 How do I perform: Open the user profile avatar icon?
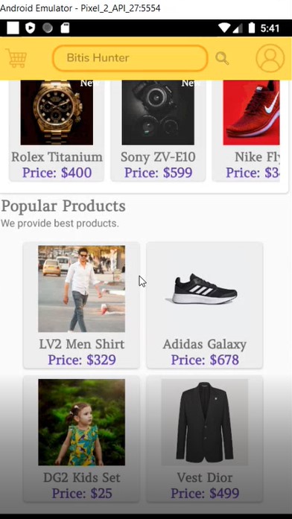point(270,58)
